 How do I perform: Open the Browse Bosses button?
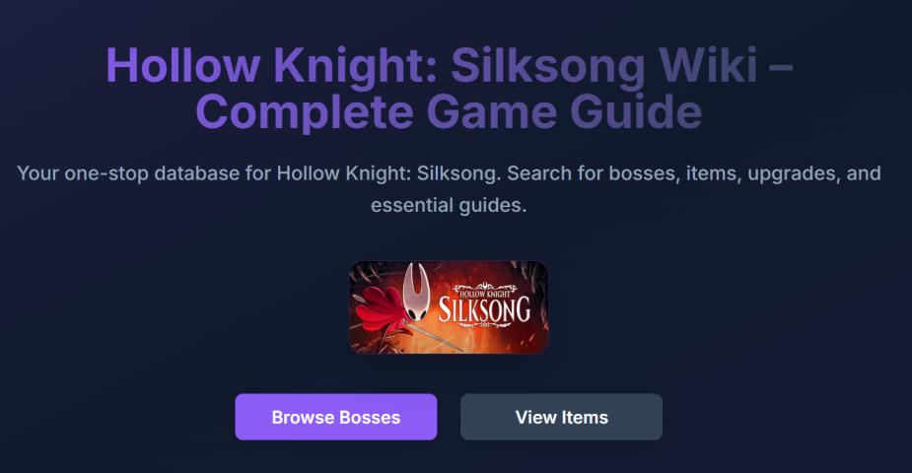[335, 417]
